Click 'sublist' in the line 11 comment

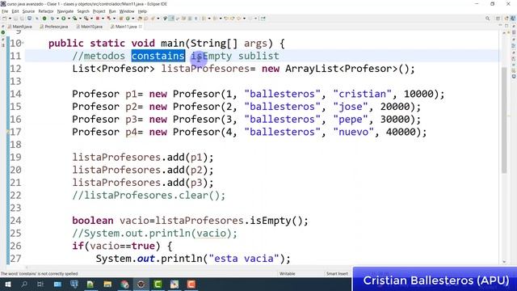pyautogui.click(x=258, y=56)
